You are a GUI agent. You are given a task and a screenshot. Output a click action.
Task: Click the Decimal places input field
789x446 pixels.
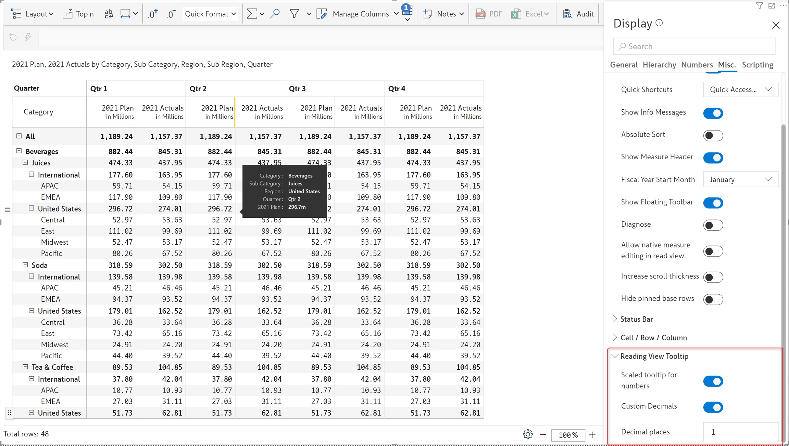pyautogui.click(x=740, y=432)
